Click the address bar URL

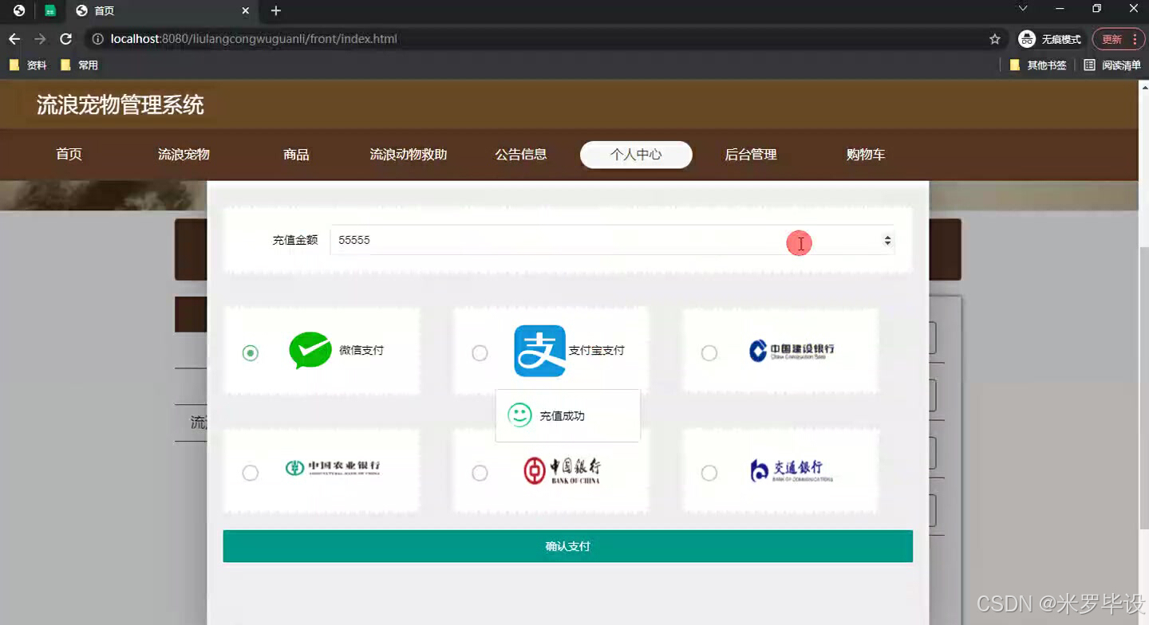coord(254,39)
